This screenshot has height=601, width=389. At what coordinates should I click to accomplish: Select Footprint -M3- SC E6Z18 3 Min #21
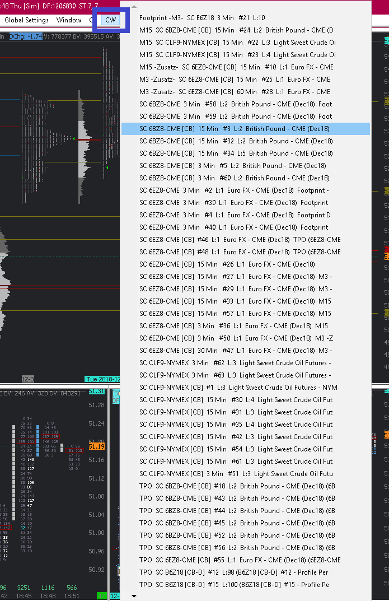pos(246,17)
